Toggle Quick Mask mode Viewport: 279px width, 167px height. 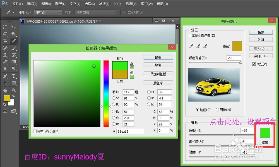point(5,111)
